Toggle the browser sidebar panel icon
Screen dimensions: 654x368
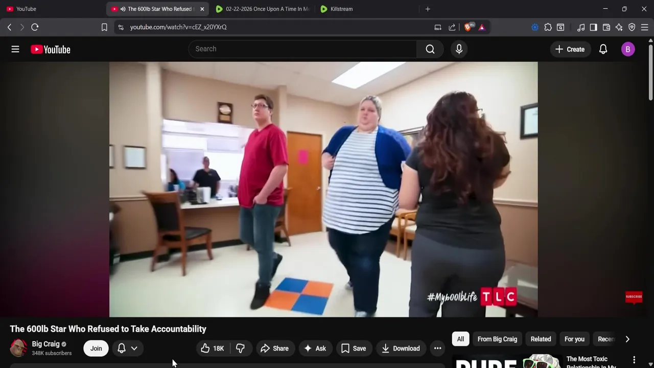[593, 27]
